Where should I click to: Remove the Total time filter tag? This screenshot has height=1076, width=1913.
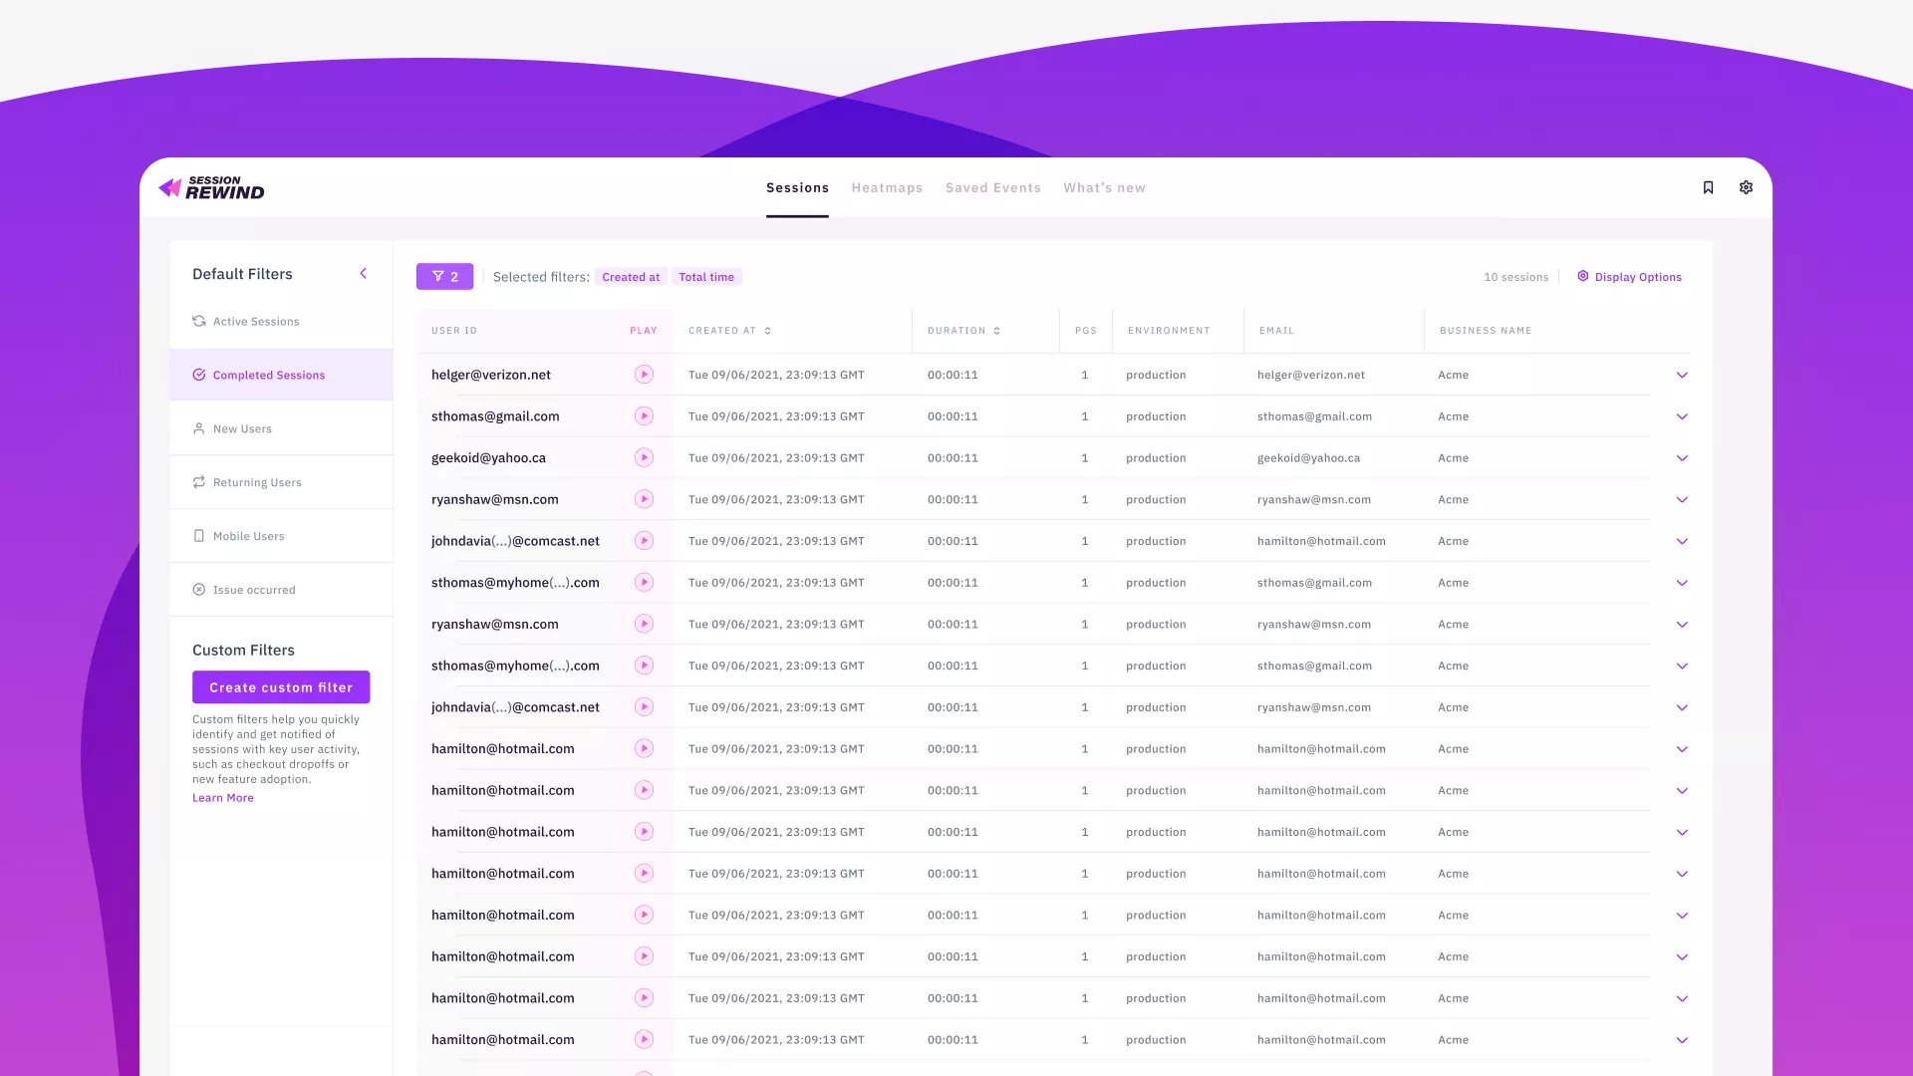pos(706,277)
